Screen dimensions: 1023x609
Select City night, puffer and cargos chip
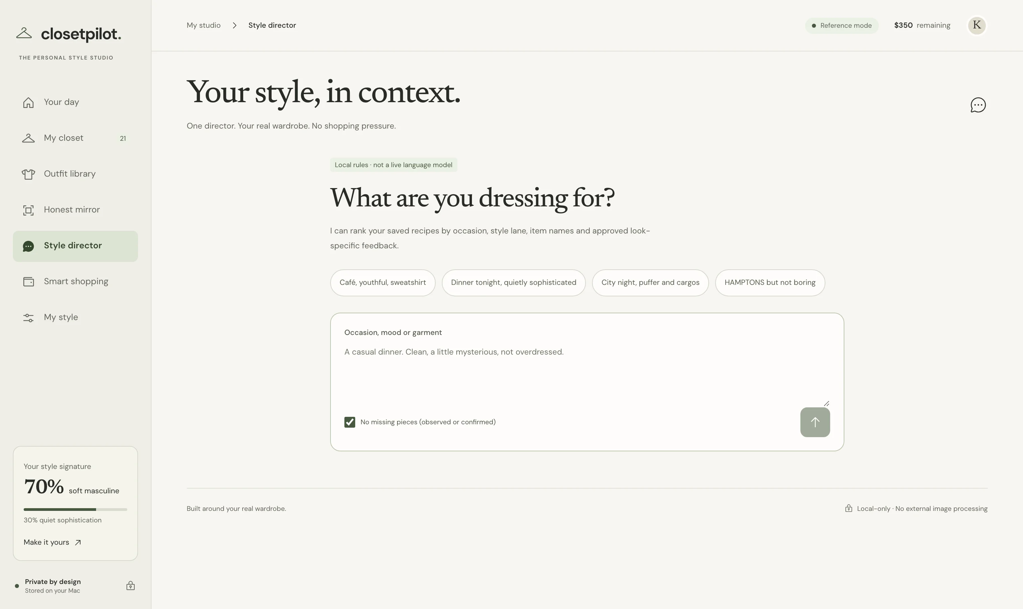[x=650, y=283]
